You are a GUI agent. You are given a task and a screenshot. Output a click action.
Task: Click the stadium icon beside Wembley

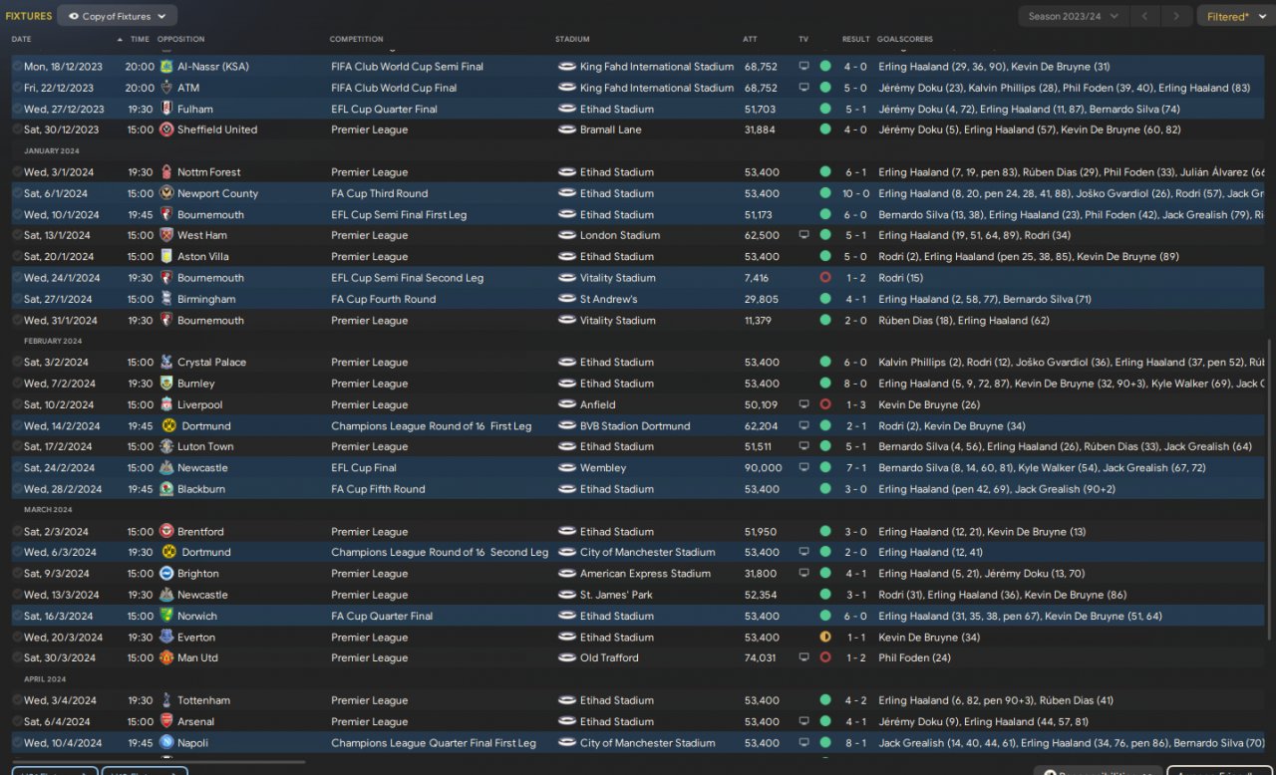coord(567,468)
